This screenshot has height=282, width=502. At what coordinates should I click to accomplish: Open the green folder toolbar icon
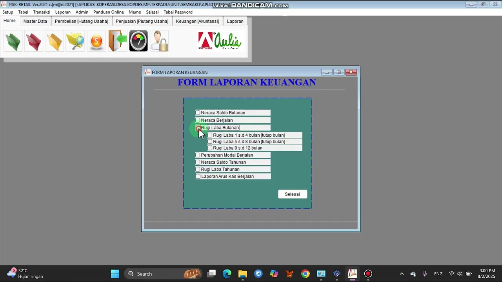[13, 41]
